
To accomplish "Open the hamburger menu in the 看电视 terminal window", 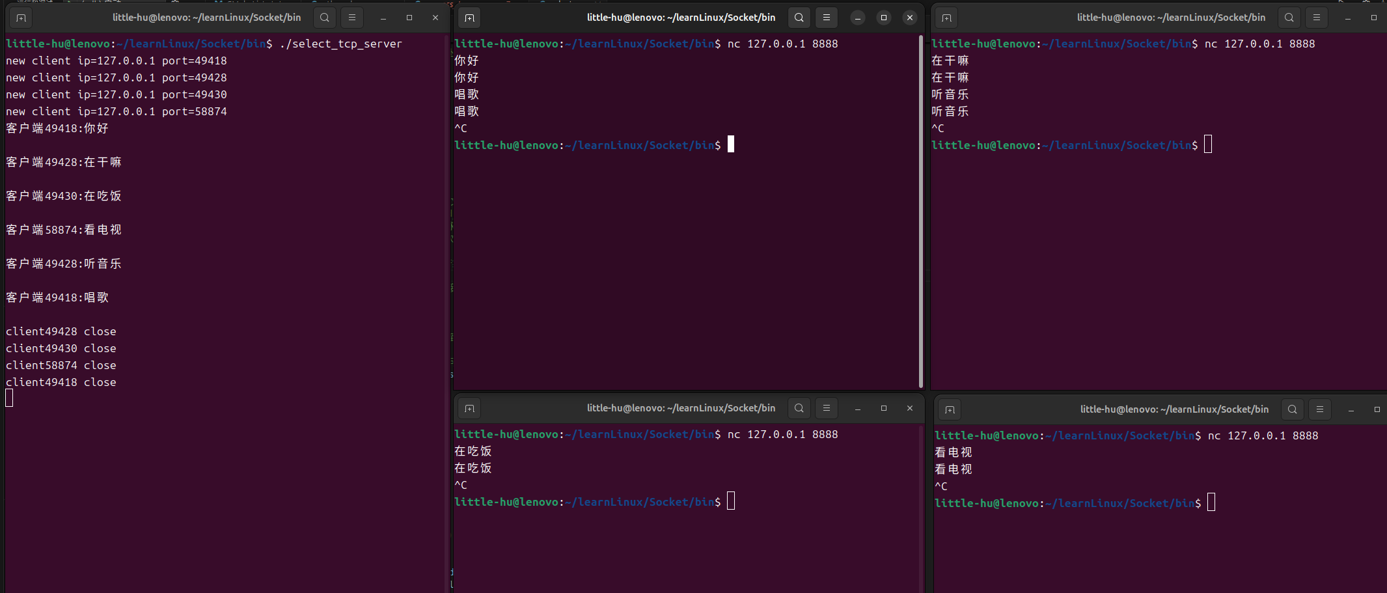I will pos(1320,409).
